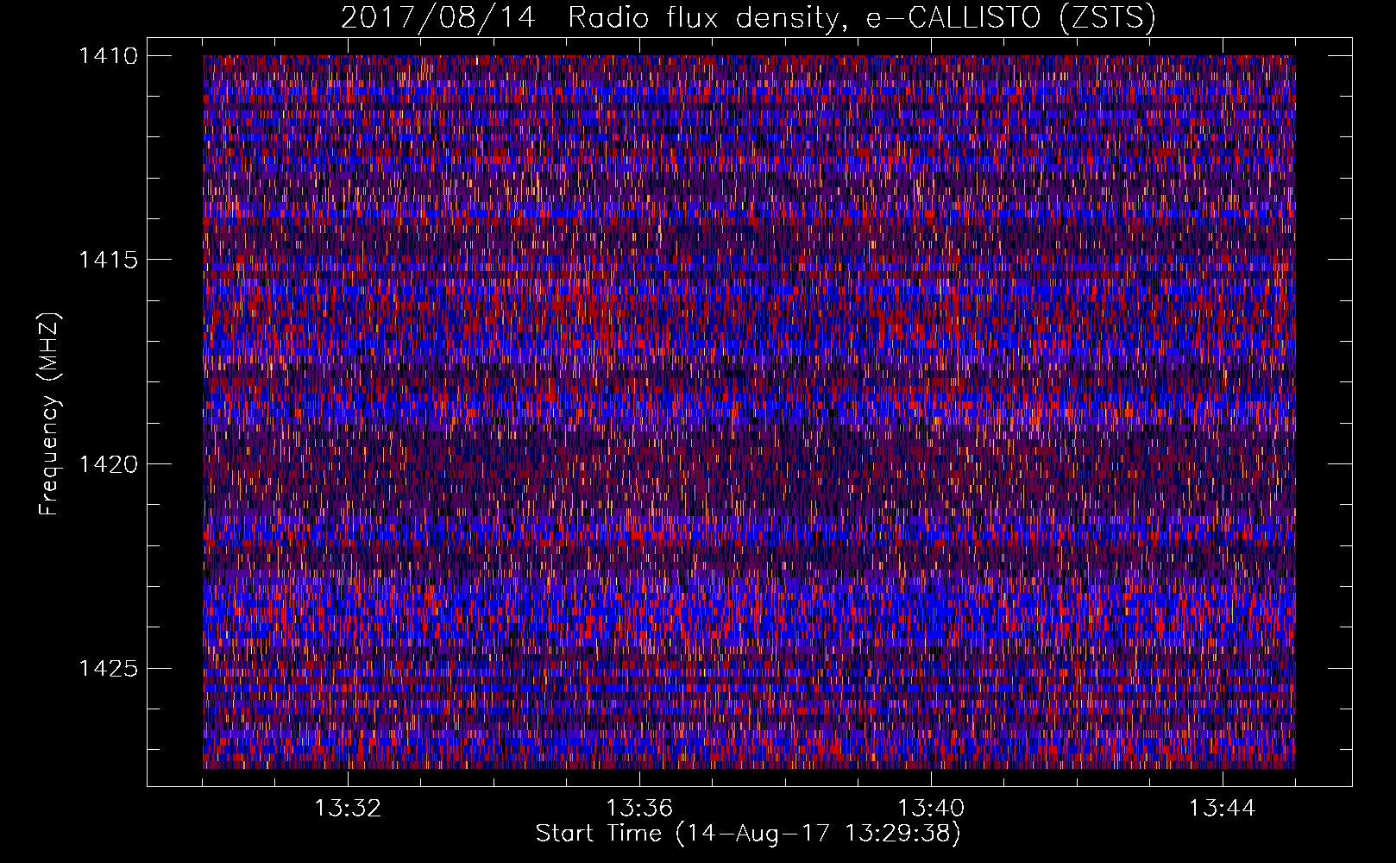Viewport: 1396px width, 863px height.
Task: Click the 13:32 time tick label
Action: (348, 809)
